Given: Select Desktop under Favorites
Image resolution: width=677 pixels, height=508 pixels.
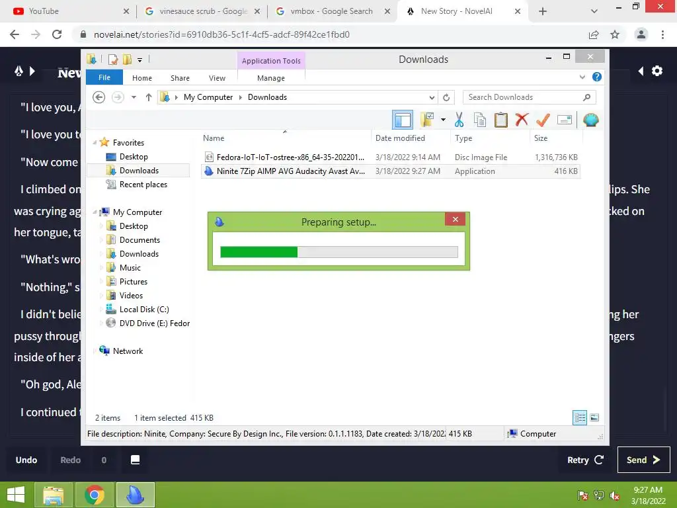Looking at the screenshot, I should 134,157.
